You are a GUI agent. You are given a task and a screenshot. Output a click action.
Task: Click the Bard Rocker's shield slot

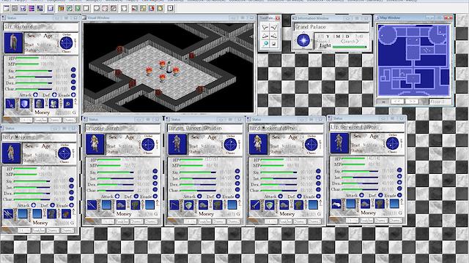(x=270, y=205)
